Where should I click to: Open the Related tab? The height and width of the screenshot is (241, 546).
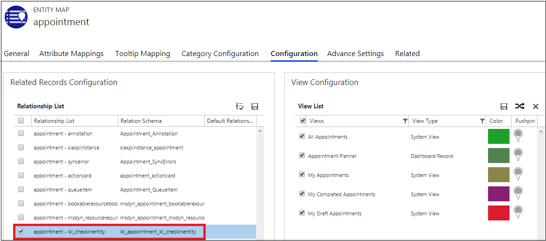pos(408,54)
